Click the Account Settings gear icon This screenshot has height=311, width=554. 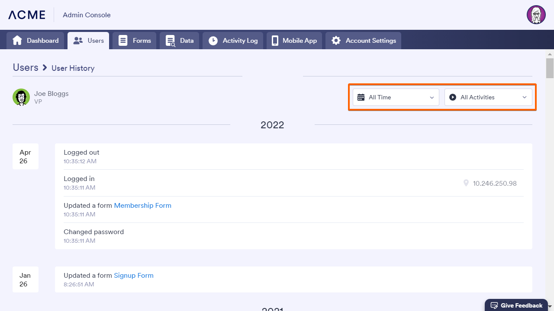point(336,41)
